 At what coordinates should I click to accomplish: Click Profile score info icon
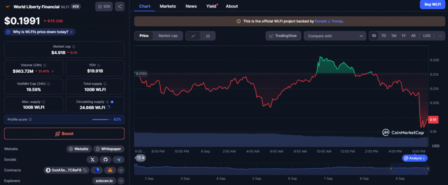(x=30, y=119)
